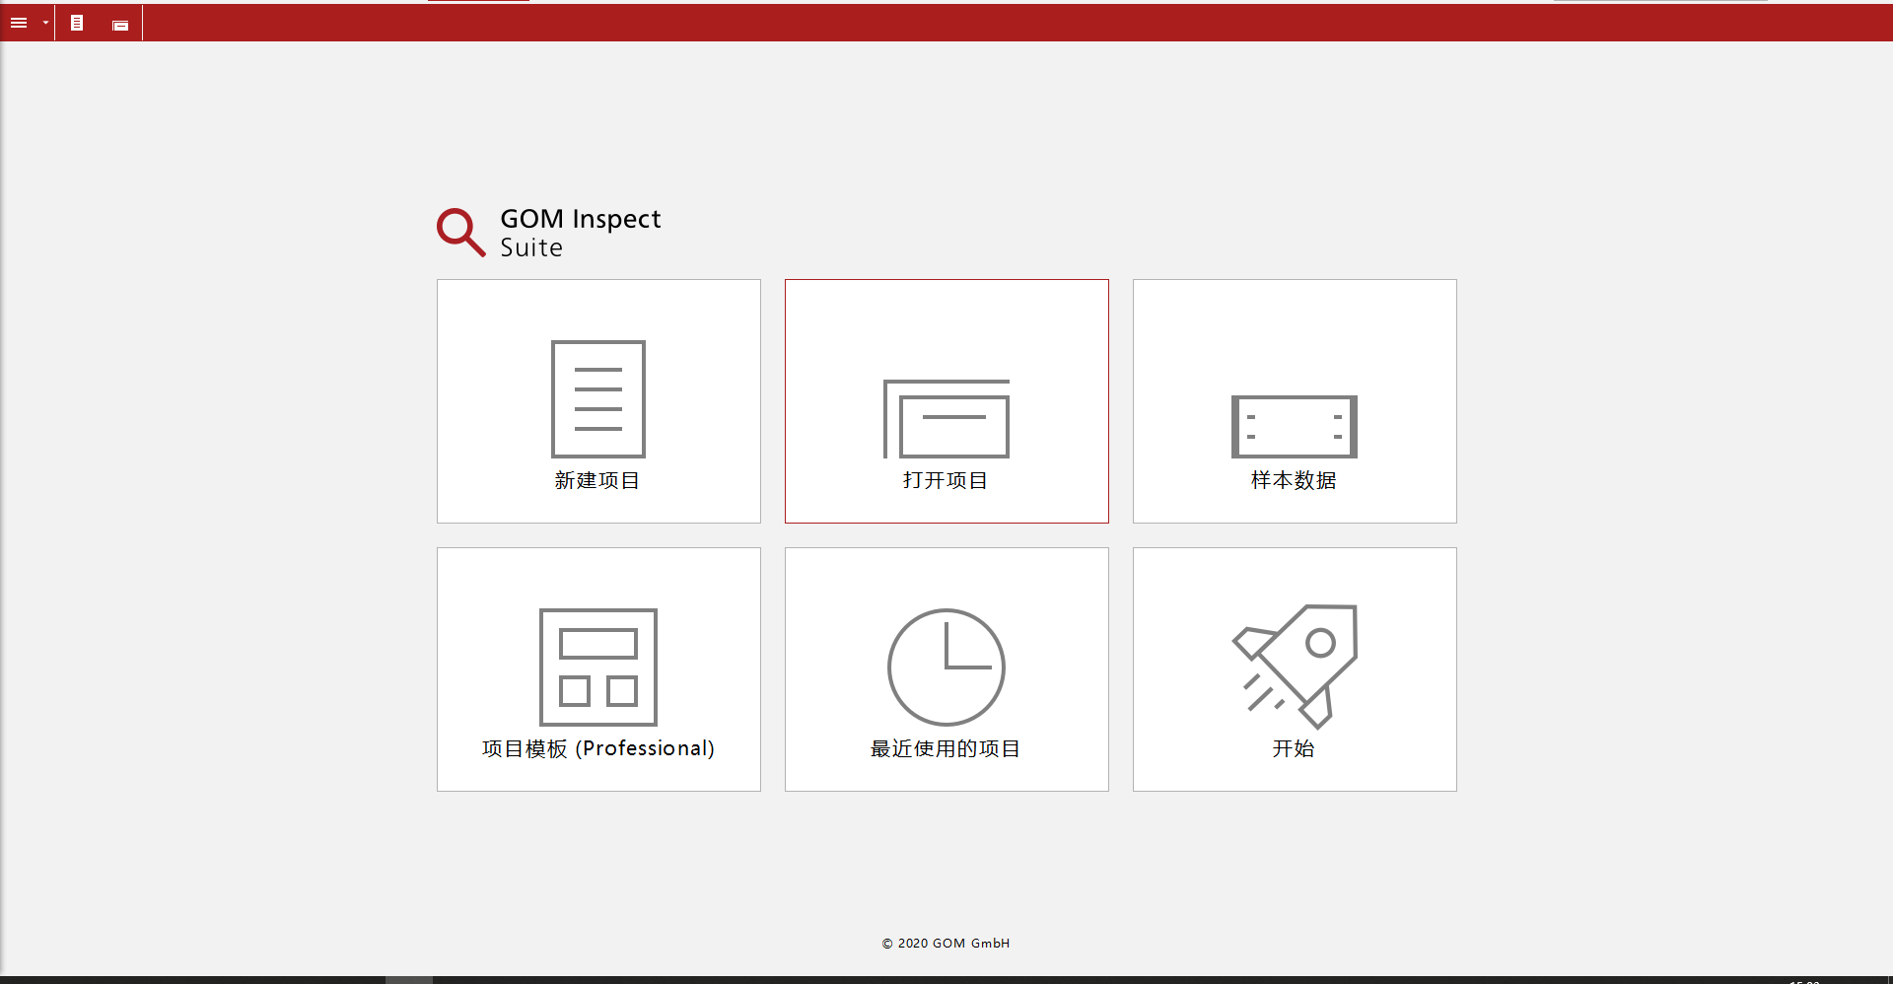Click the document icon in 新建项目 tile
Screen dimensions: 1893x984
pyautogui.click(x=597, y=398)
